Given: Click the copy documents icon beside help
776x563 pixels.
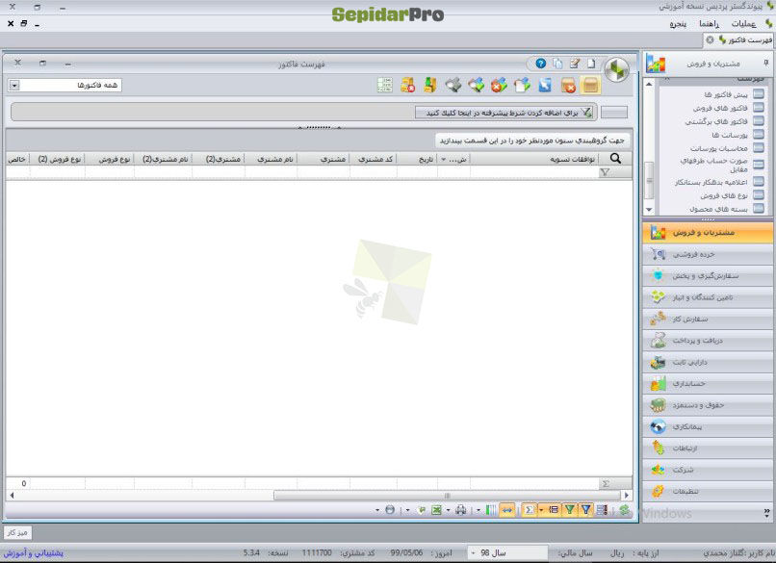Looking at the screenshot, I should click(557, 64).
